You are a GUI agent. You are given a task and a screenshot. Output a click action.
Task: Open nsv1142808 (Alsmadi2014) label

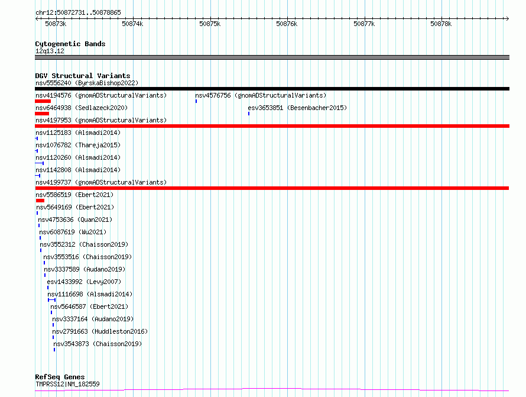(78, 170)
